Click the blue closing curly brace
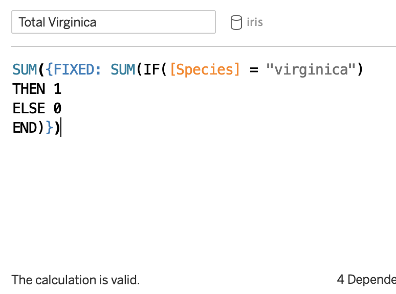Screen dimensions: 396x294 (x=49, y=128)
